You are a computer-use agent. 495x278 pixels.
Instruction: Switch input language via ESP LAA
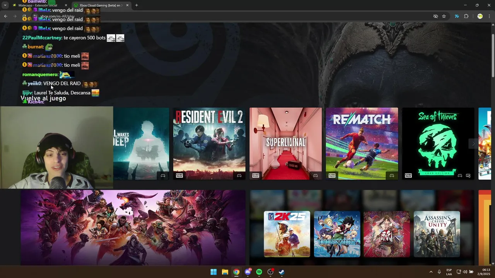(x=449, y=272)
